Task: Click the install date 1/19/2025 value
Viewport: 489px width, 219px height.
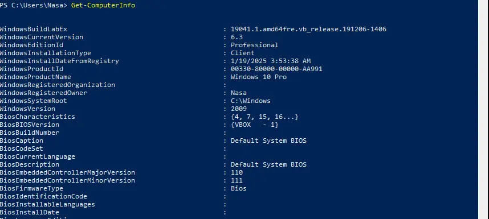Action: tap(271, 61)
